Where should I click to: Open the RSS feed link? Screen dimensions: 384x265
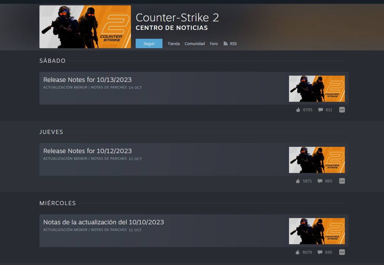(233, 44)
